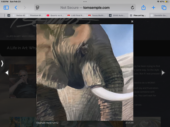Tap the battery status indicator
The image size is (170, 127).
(167, 2)
